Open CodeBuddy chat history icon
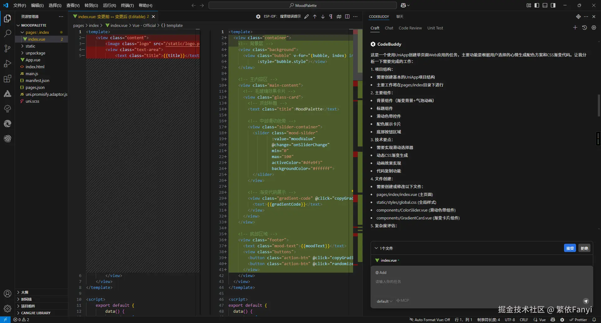The height and width of the screenshot is (323, 601). [x=584, y=28]
